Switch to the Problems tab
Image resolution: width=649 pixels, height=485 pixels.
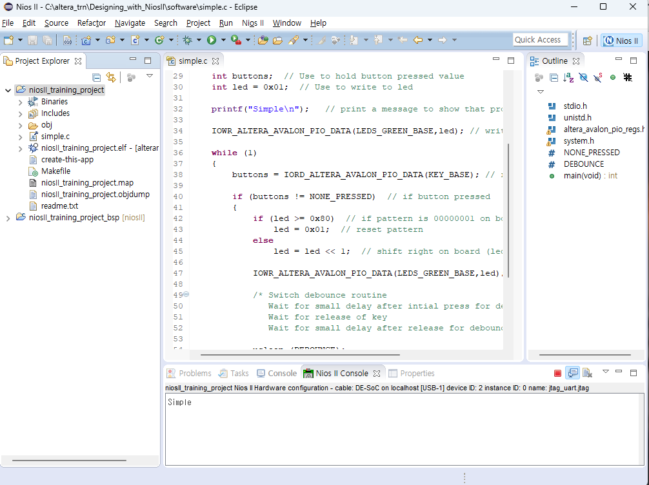click(x=189, y=374)
